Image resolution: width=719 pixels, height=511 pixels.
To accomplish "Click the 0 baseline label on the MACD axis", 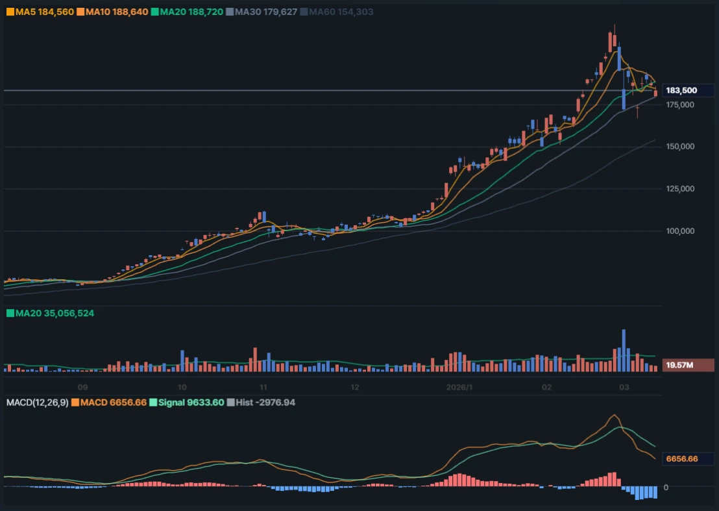I will click(x=666, y=487).
